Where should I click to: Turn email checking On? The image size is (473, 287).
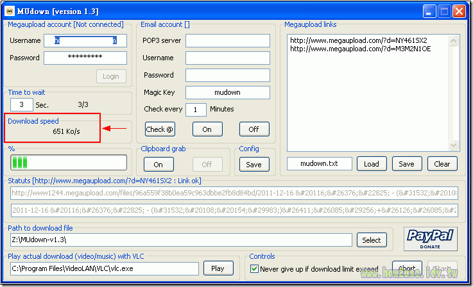click(x=207, y=129)
